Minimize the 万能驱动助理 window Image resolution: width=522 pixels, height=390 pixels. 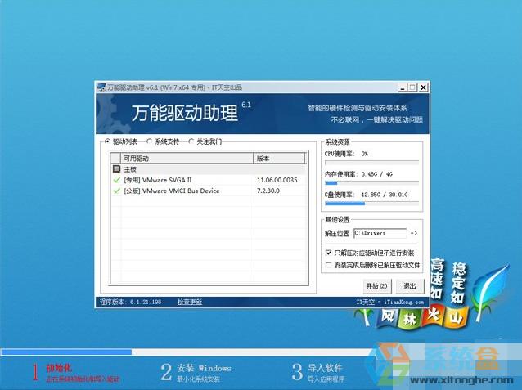(x=403, y=87)
